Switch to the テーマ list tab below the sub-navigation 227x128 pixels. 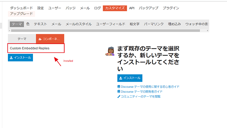click(22, 39)
